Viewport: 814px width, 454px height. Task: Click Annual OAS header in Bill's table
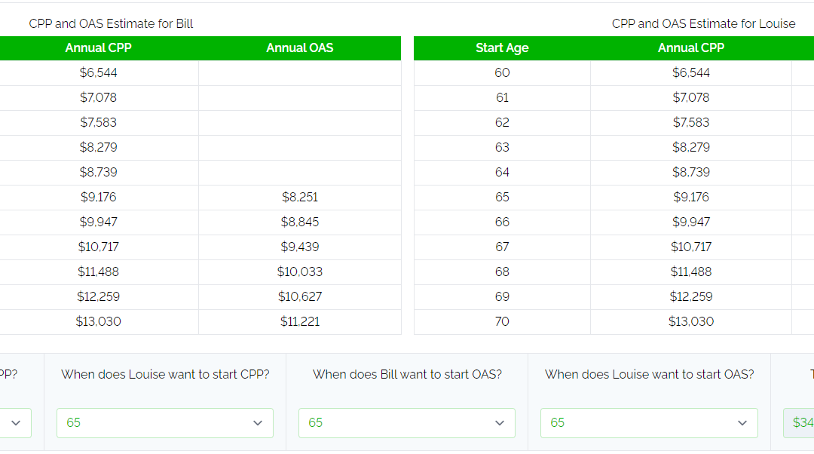(x=299, y=48)
